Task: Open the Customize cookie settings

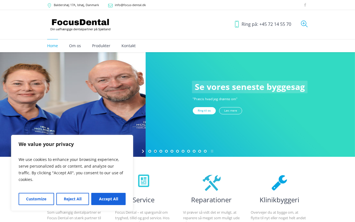Action: coord(36,199)
